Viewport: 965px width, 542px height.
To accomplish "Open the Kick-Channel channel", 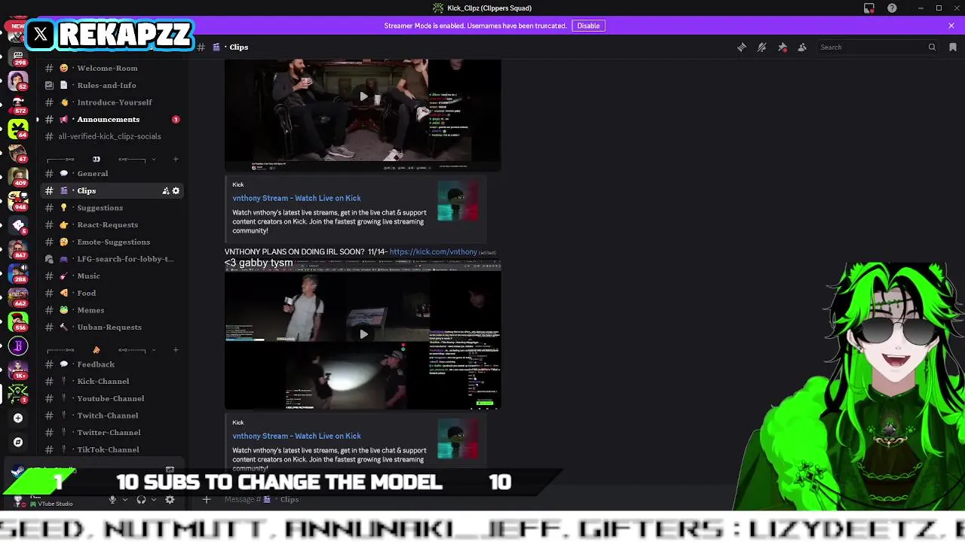I will click(112, 382).
